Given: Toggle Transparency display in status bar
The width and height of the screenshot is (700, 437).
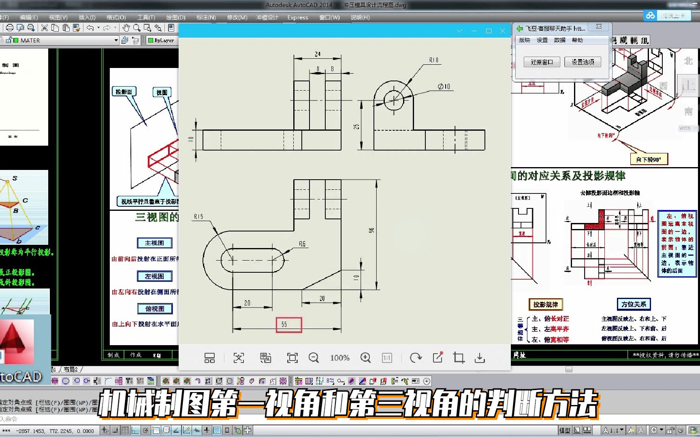Looking at the screenshot, I should pos(217,431).
